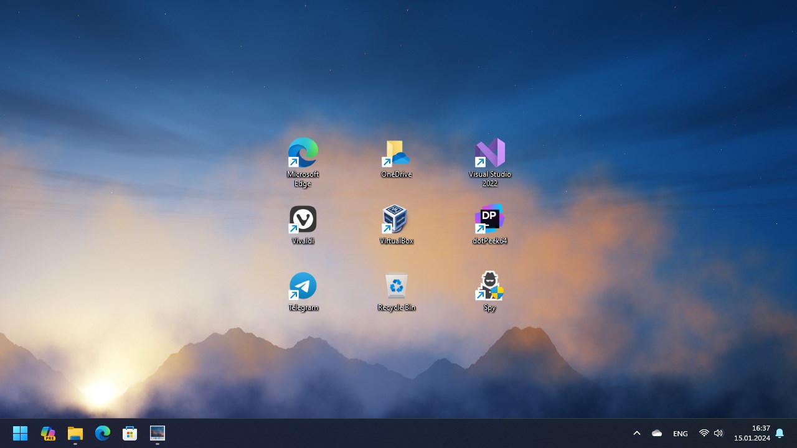Select the VirtualBox desktop shortcut
Screen dimensions: 797x448
point(397,225)
